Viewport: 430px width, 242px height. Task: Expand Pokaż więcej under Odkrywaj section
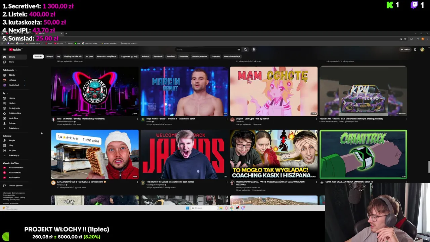(14, 155)
